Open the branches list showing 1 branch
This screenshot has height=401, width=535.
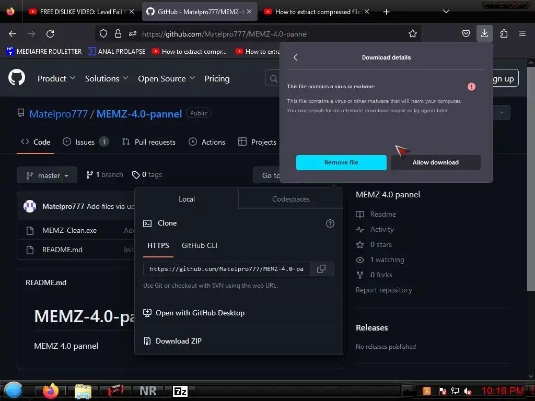[x=104, y=174]
